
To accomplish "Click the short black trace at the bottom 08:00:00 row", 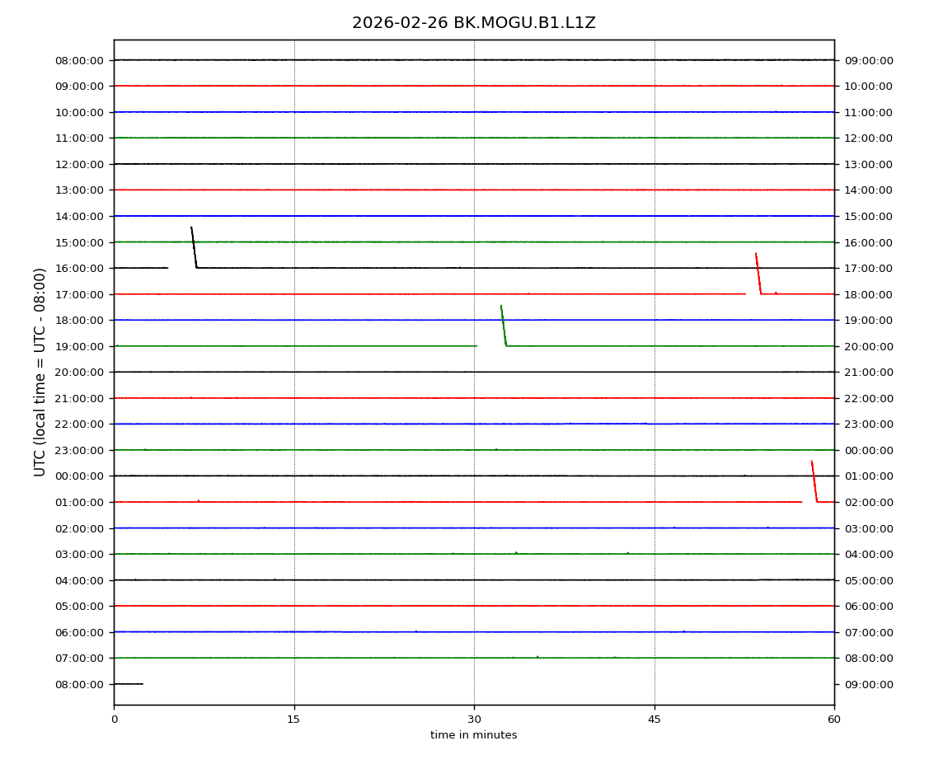I will tap(129, 684).
